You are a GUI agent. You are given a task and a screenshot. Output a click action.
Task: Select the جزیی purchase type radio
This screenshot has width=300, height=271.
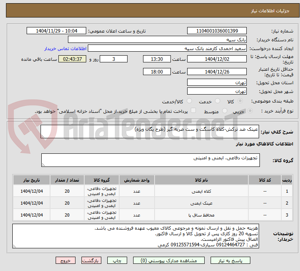pyautogui.click(x=250, y=111)
